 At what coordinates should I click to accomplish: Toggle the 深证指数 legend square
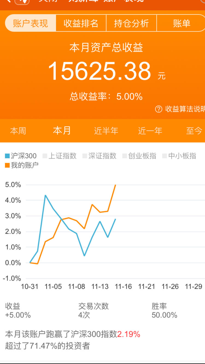(85, 156)
